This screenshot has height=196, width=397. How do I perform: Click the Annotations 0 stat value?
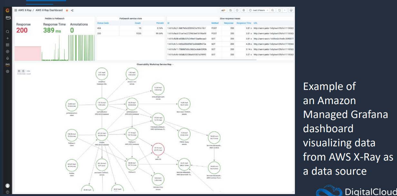pos(72,30)
